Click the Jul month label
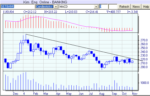 [91, 94]
